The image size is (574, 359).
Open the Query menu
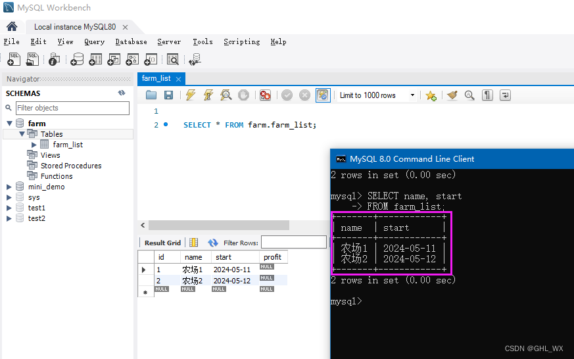[x=95, y=41]
